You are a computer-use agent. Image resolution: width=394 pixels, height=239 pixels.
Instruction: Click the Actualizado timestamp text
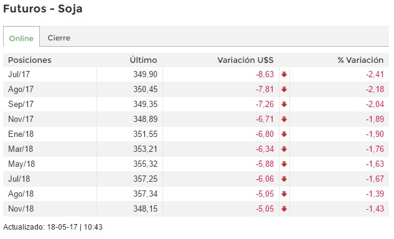pyautogui.click(x=53, y=227)
